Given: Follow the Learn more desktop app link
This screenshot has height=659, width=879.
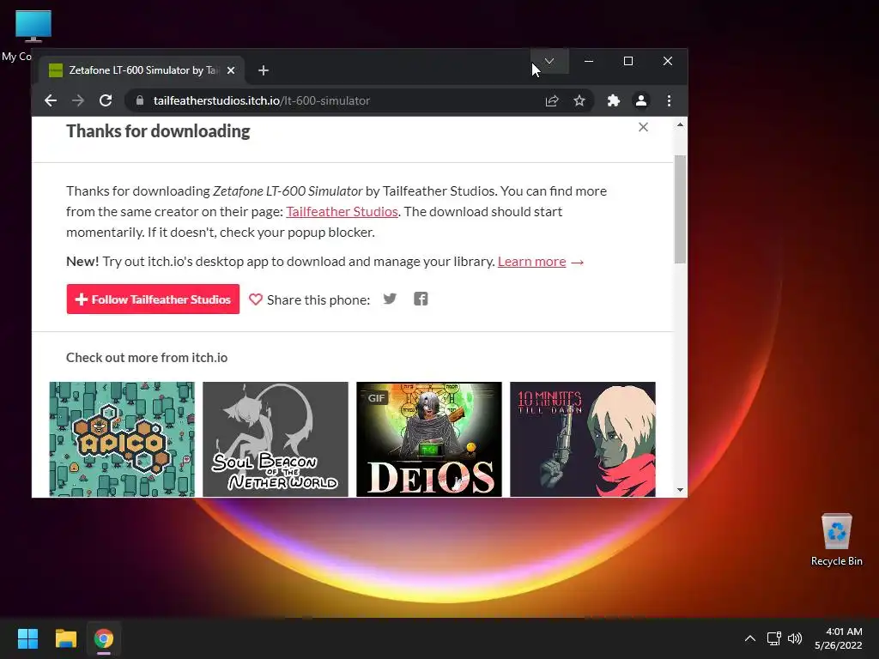Looking at the screenshot, I should point(531,262).
